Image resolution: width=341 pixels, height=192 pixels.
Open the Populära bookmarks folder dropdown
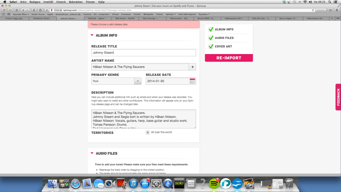(204, 14)
